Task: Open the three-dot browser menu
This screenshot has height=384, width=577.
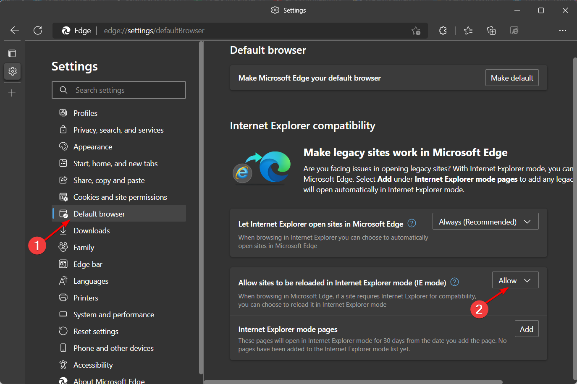Action: pos(563,30)
